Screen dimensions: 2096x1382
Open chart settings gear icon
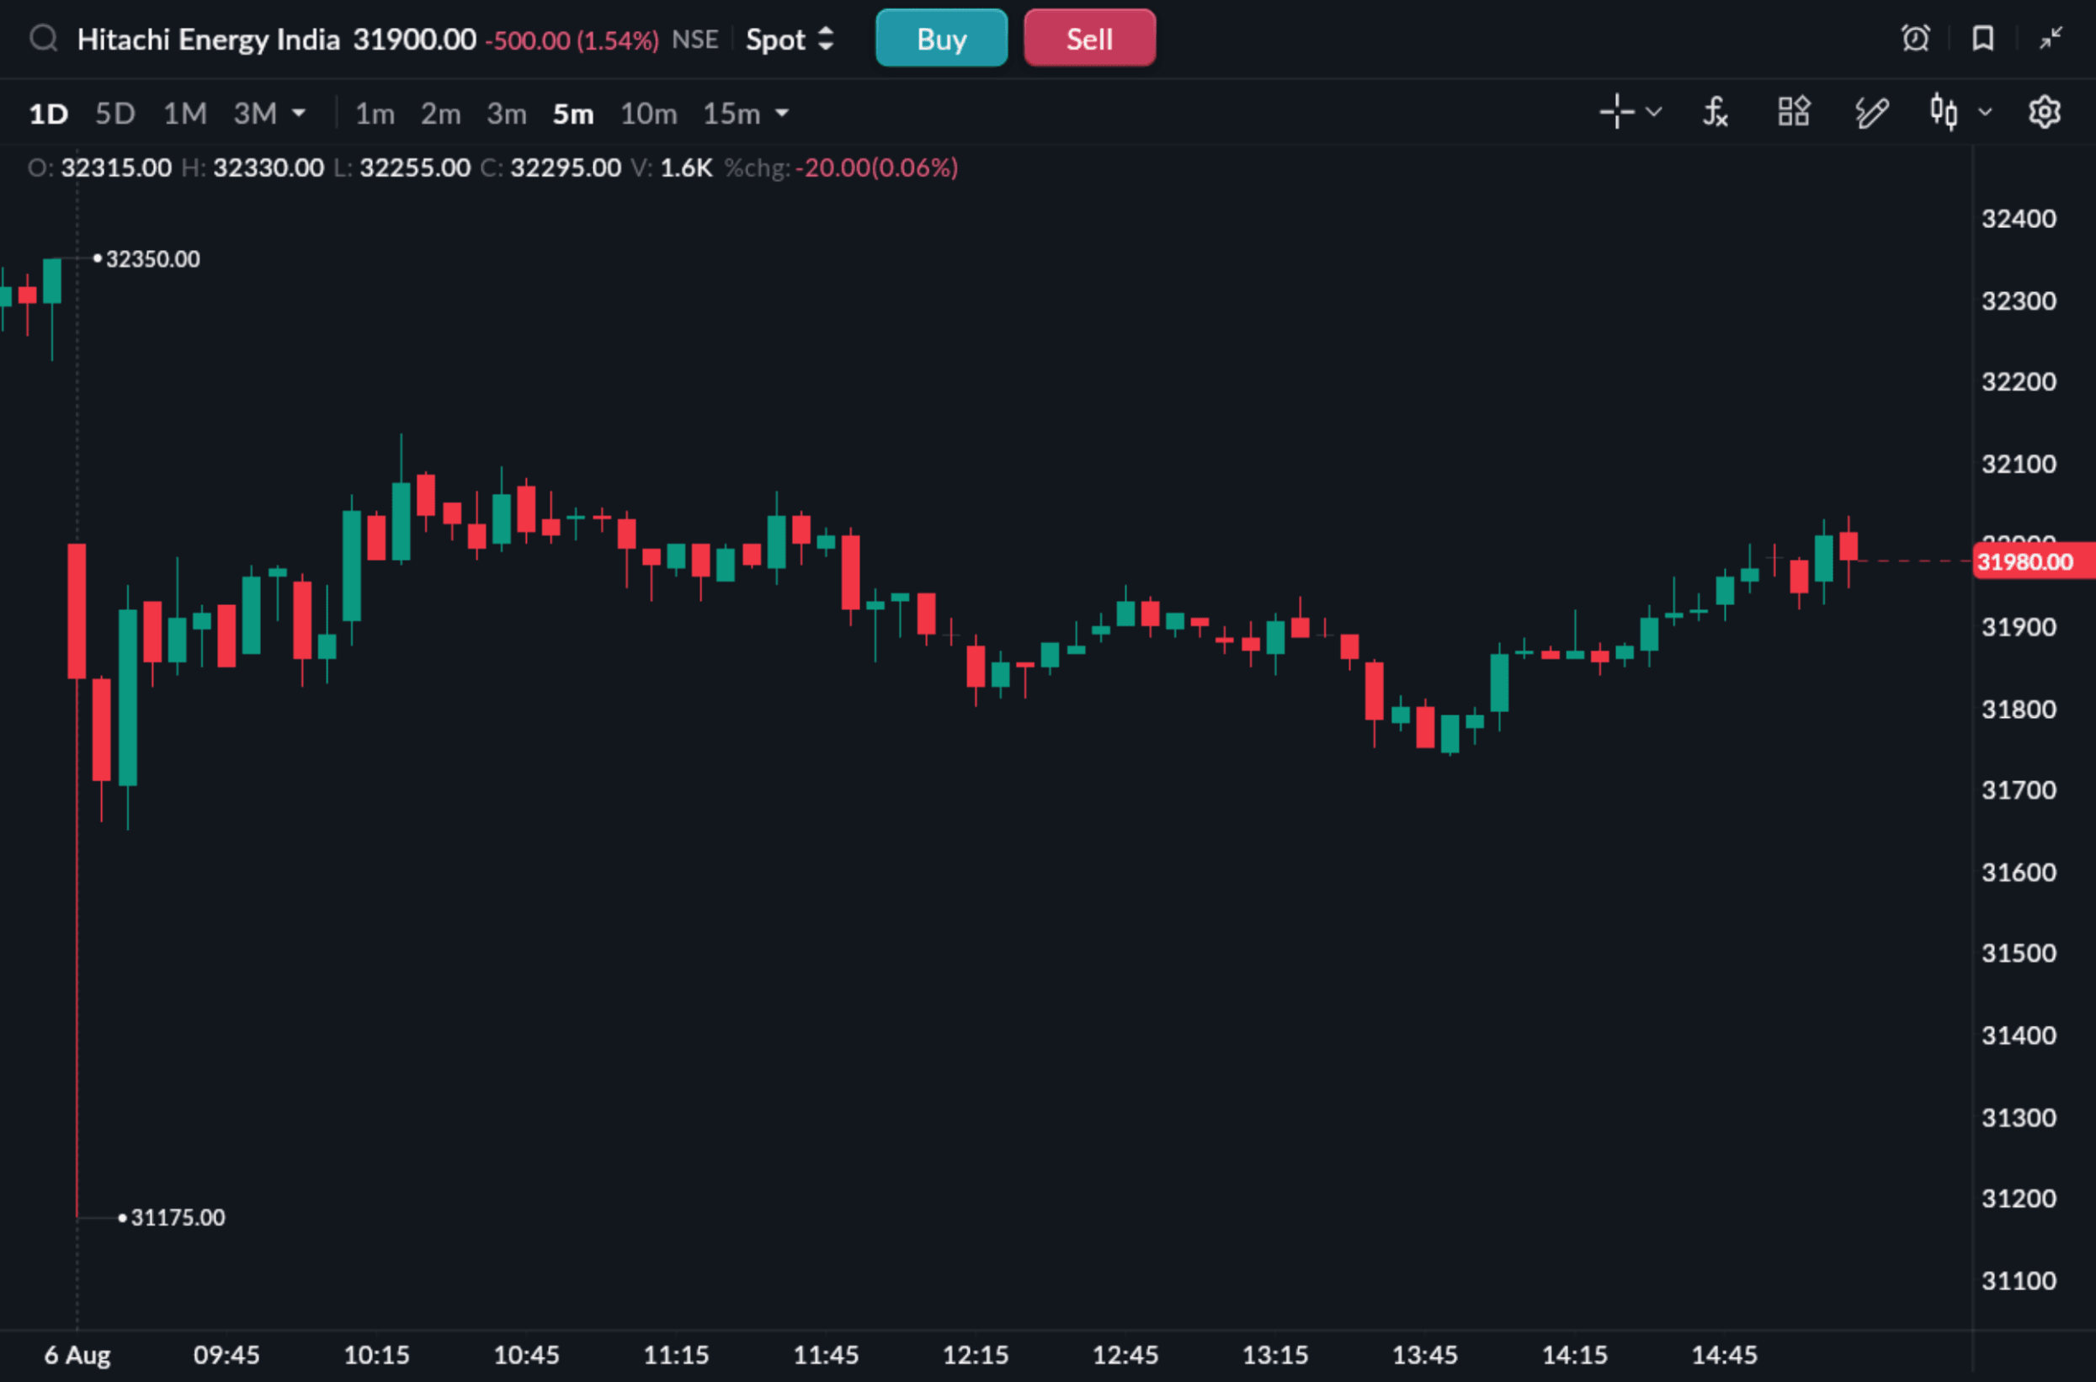[2044, 112]
